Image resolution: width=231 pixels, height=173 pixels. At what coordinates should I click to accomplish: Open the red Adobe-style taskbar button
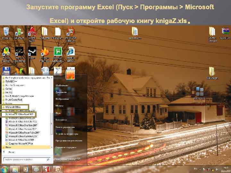pos(47,169)
